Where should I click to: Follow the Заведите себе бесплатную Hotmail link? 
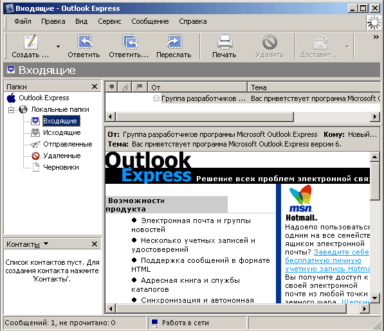(x=327, y=260)
